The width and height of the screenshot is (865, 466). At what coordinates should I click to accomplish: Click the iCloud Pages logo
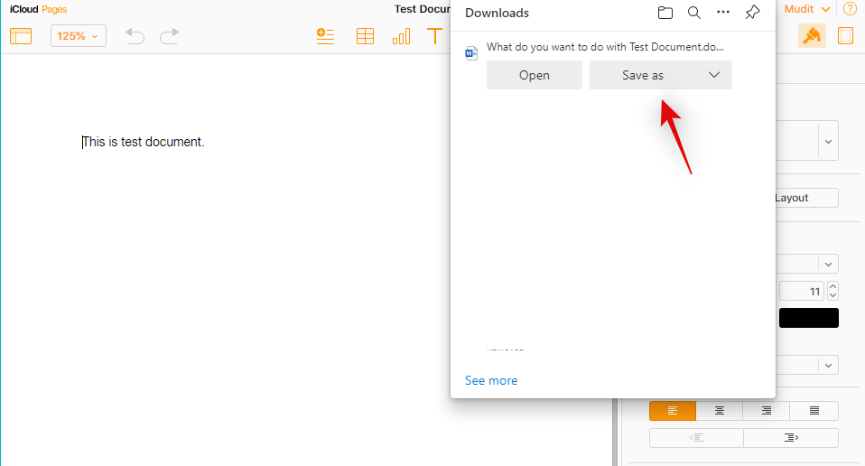click(39, 9)
